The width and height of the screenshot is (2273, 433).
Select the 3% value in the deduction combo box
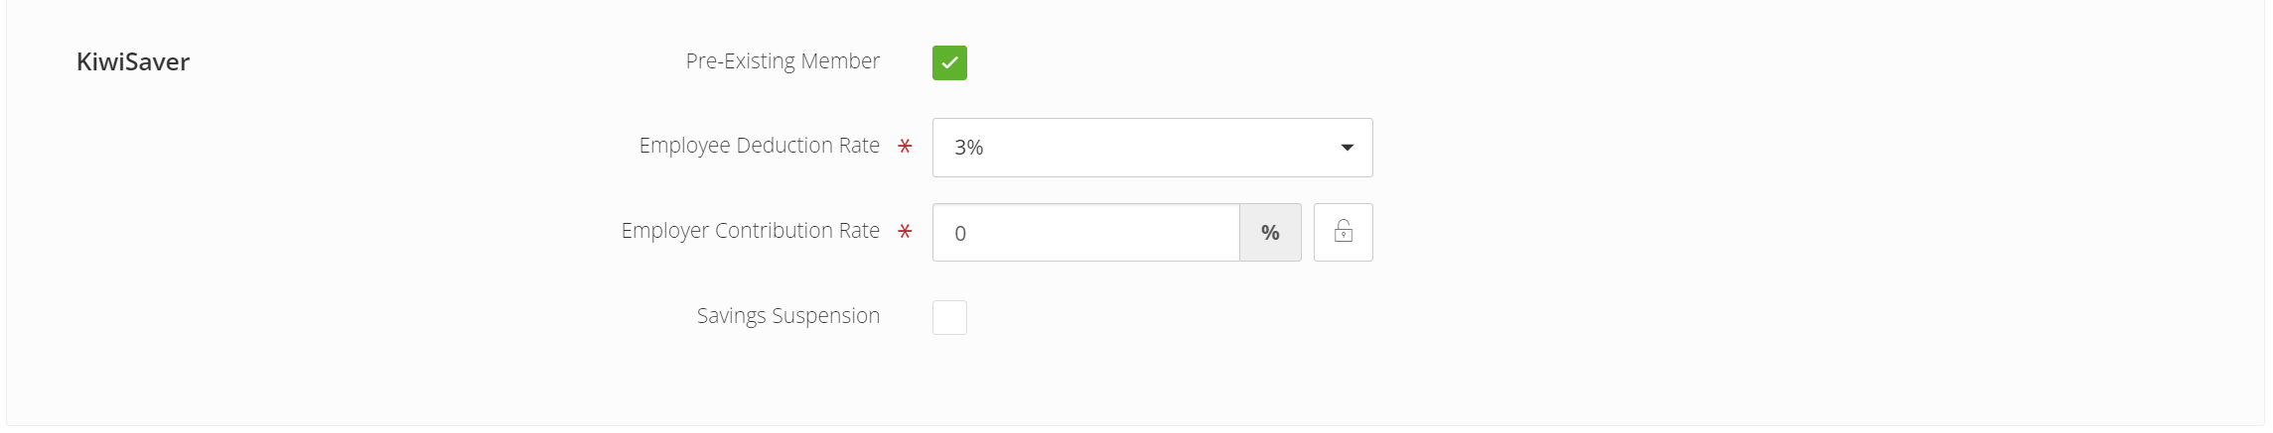tap(968, 148)
